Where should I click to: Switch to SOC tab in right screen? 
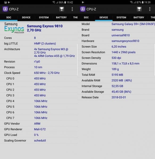point(86,17)
